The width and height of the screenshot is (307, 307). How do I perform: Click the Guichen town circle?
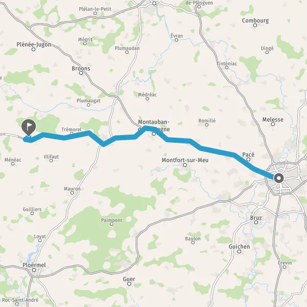(x=239, y=251)
